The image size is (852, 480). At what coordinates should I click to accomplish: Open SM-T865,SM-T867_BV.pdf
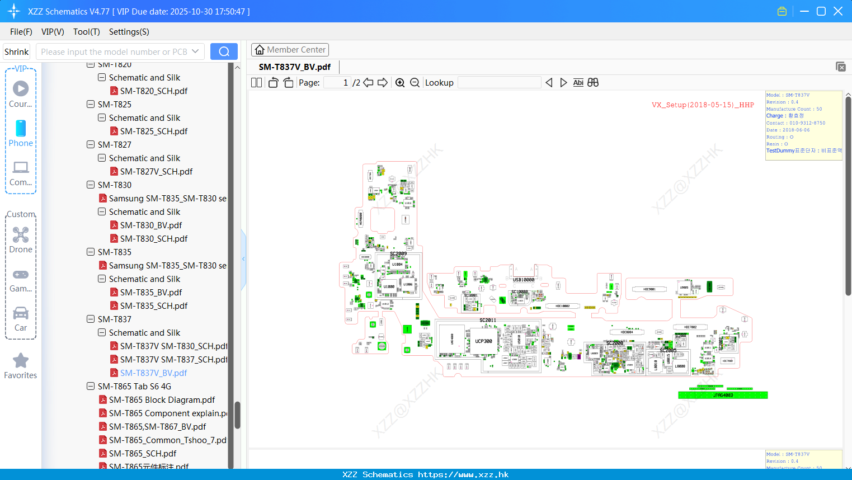[x=152, y=426]
